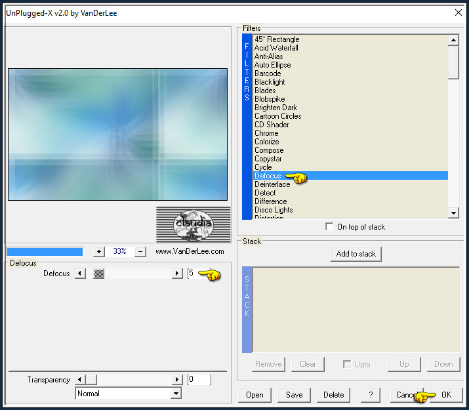Open help with the question mark button

[x=371, y=395]
